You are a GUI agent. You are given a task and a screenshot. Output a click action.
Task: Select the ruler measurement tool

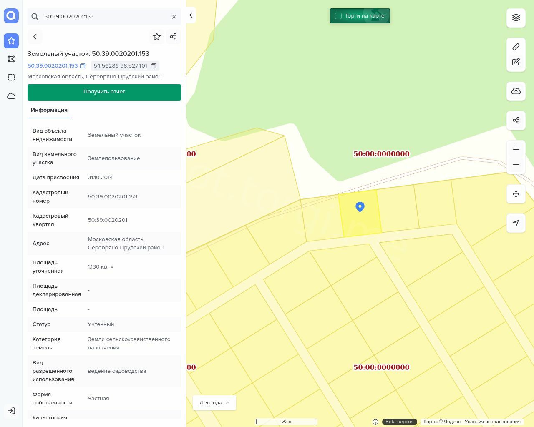click(x=516, y=47)
